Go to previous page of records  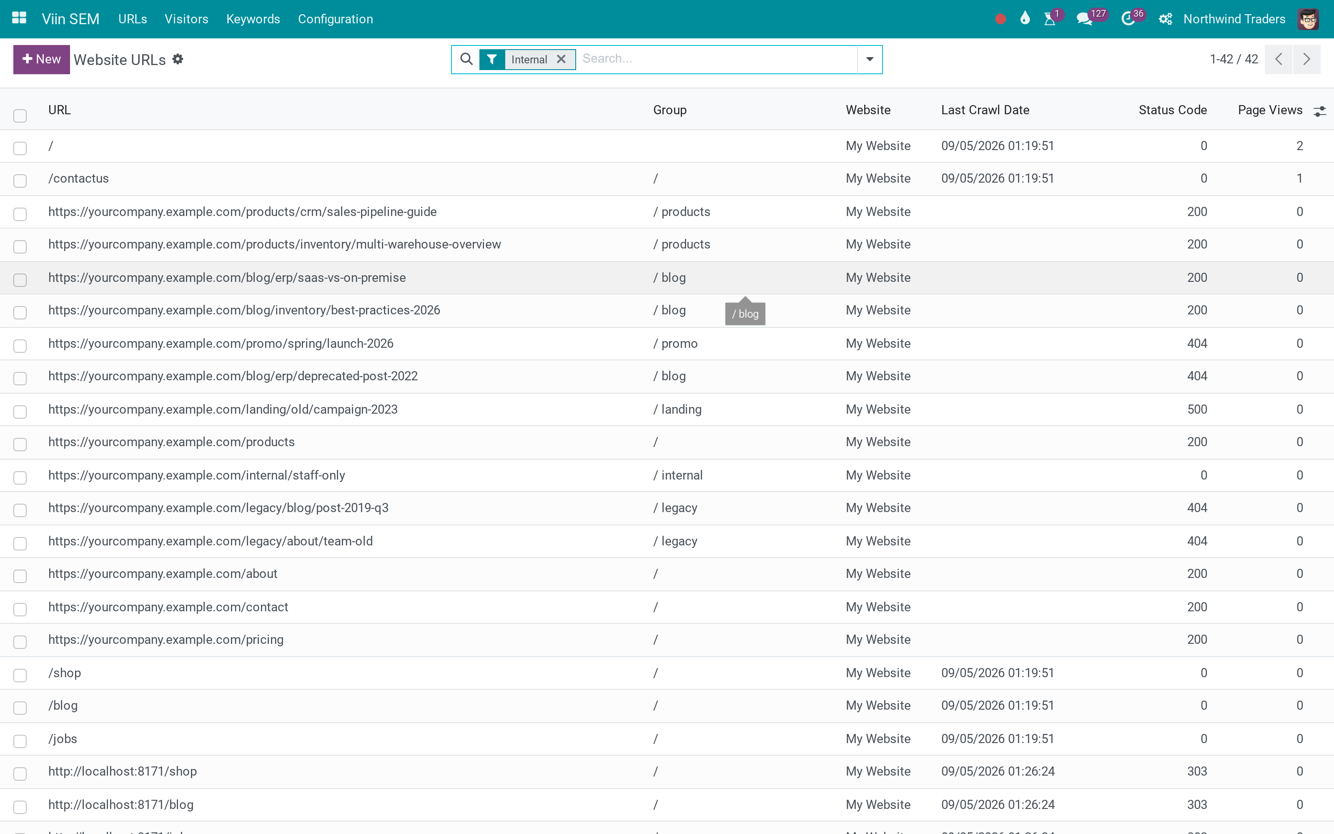click(1279, 59)
